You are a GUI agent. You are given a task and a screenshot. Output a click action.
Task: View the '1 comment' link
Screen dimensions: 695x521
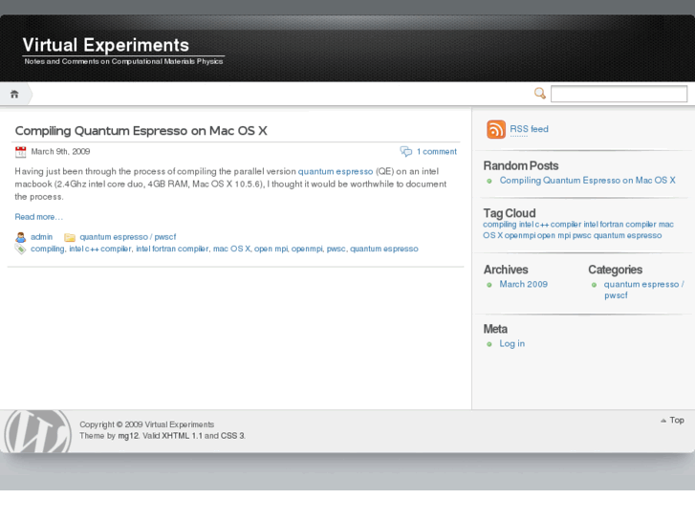[x=437, y=152]
